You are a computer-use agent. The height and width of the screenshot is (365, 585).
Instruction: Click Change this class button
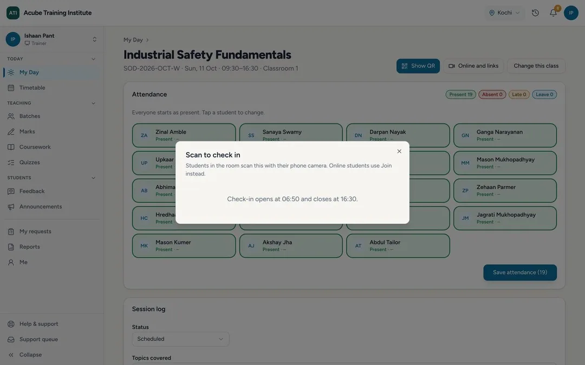536,66
